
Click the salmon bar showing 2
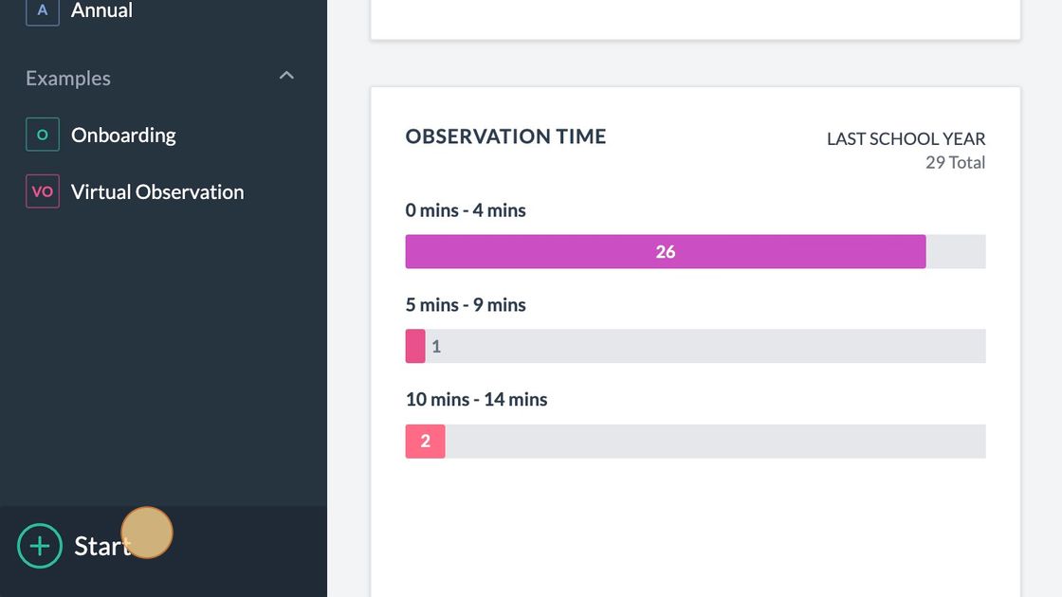click(x=425, y=442)
